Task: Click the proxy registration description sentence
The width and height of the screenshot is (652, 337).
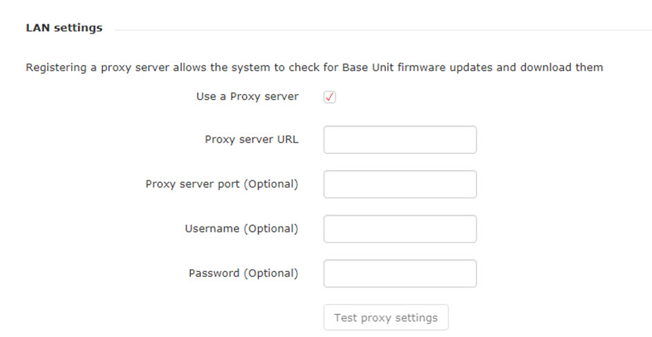Action: [315, 67]
